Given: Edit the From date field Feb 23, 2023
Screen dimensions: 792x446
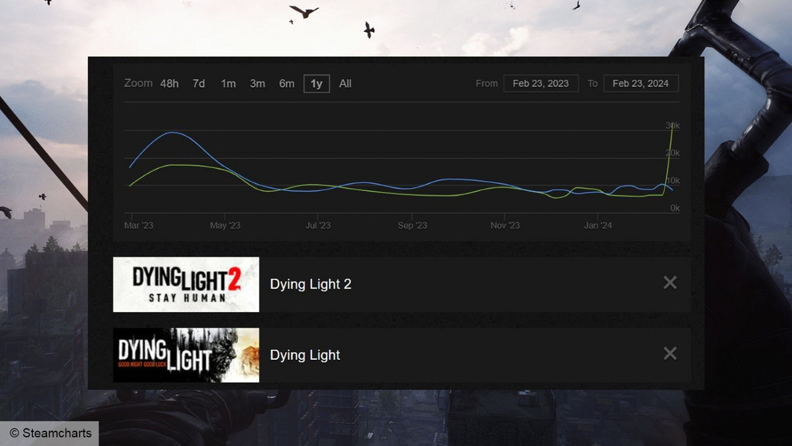Looking at the screenshot, I should click(541, 83).
